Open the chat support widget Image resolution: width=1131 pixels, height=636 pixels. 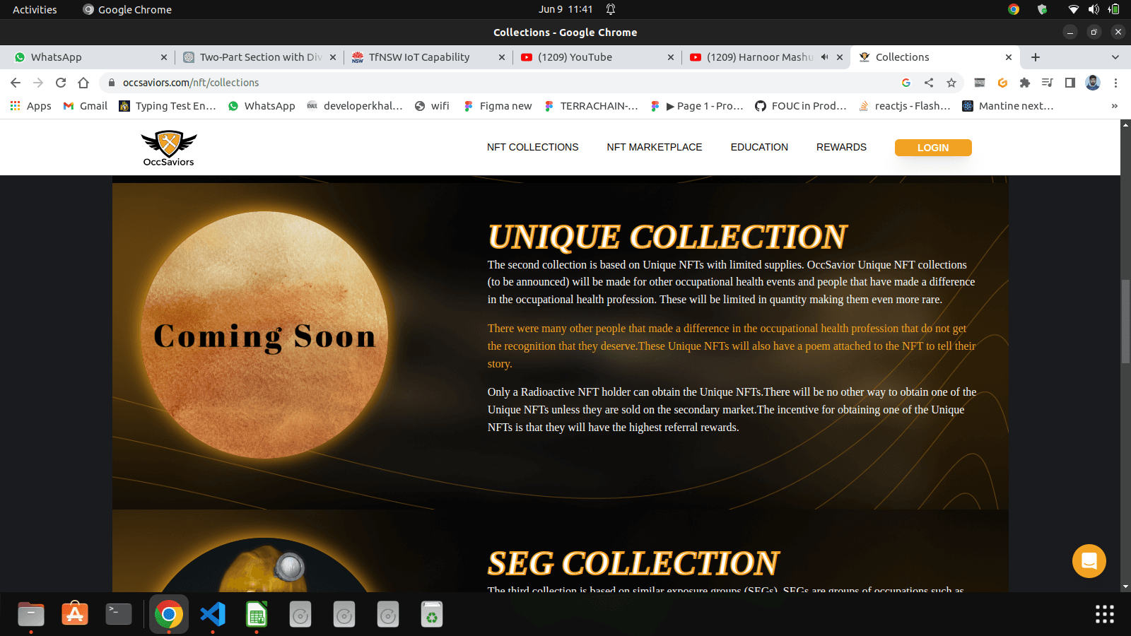pyautogui.click(x=1089, y=561)
